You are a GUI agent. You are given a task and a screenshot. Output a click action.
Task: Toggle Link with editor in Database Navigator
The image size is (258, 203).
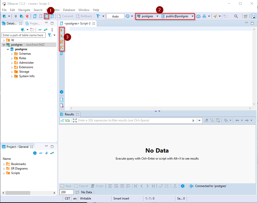(x=46, y=30)
